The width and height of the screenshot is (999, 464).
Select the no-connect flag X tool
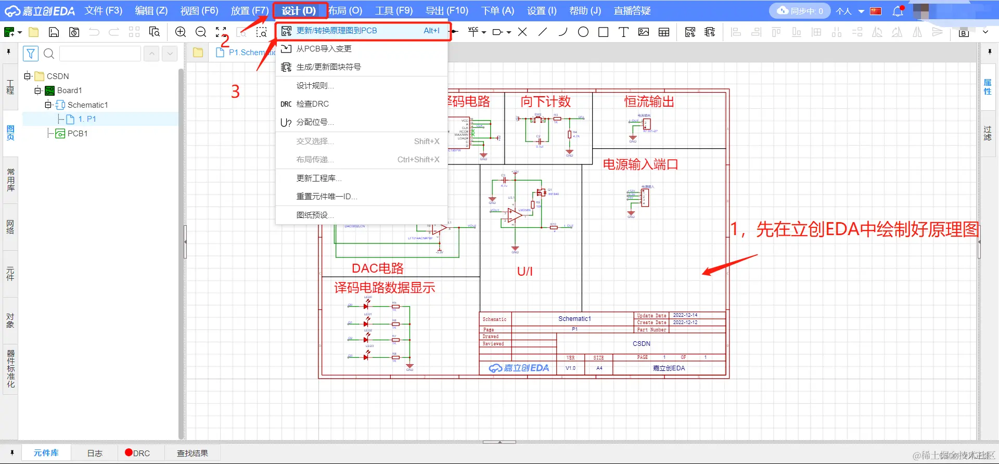522,32
